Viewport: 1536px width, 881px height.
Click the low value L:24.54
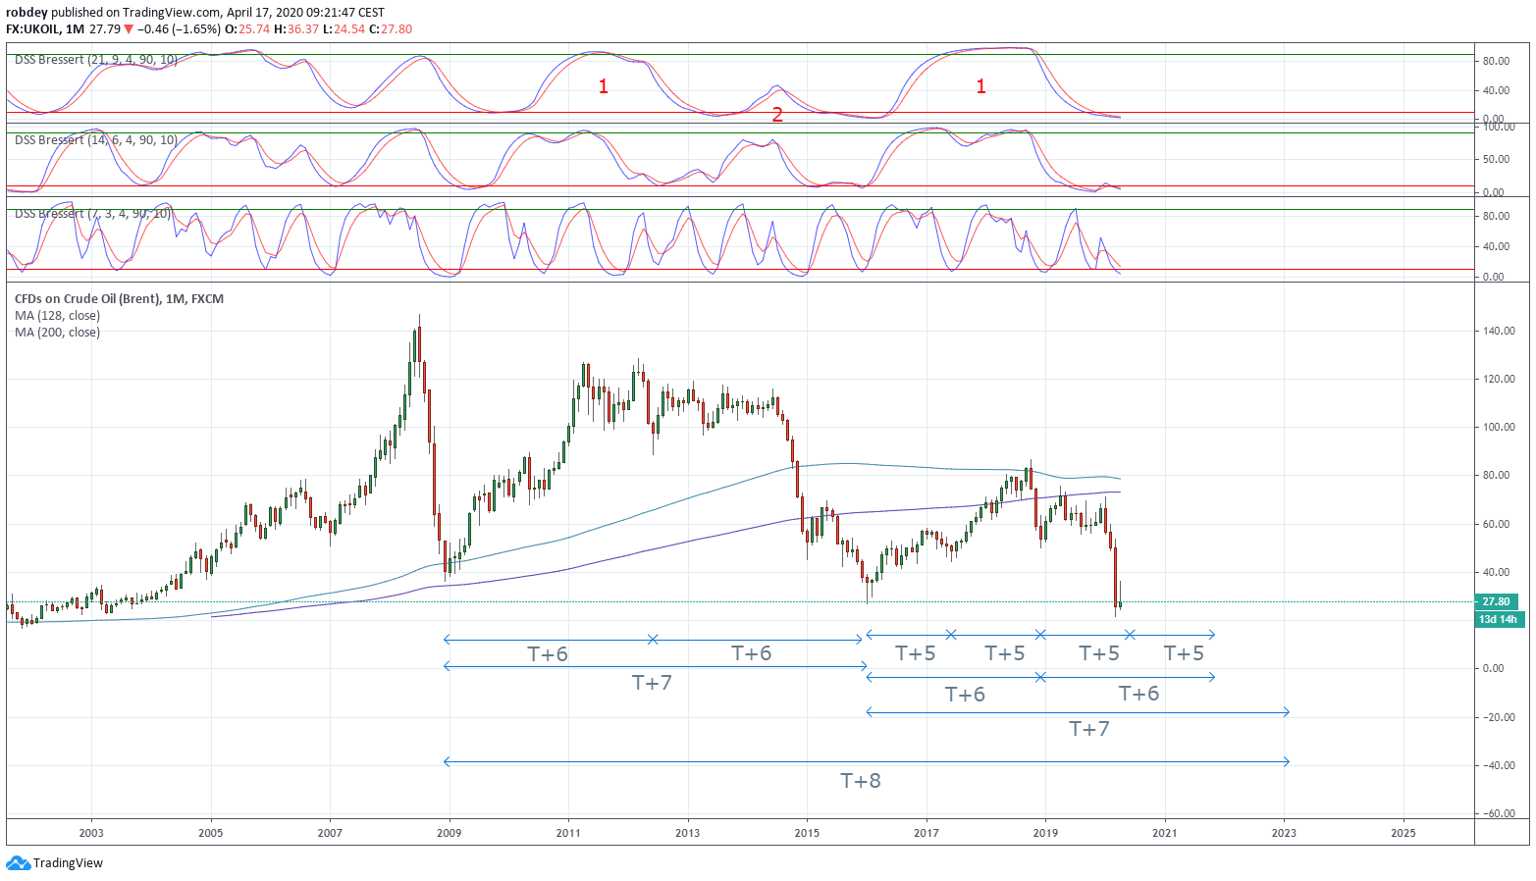[x=344, y=29]
